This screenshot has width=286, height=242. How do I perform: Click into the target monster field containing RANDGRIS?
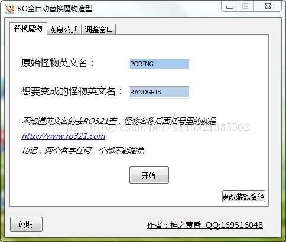point(160,92)
